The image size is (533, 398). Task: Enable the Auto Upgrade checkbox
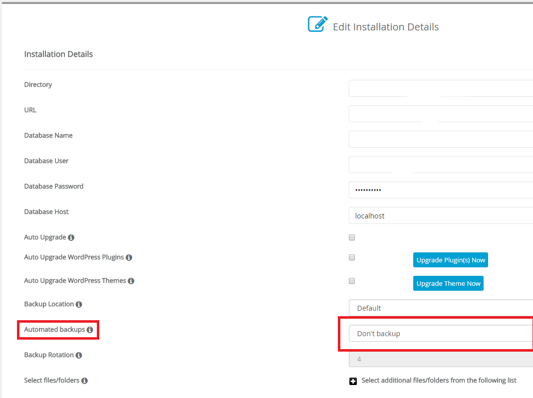coord(352,237)
